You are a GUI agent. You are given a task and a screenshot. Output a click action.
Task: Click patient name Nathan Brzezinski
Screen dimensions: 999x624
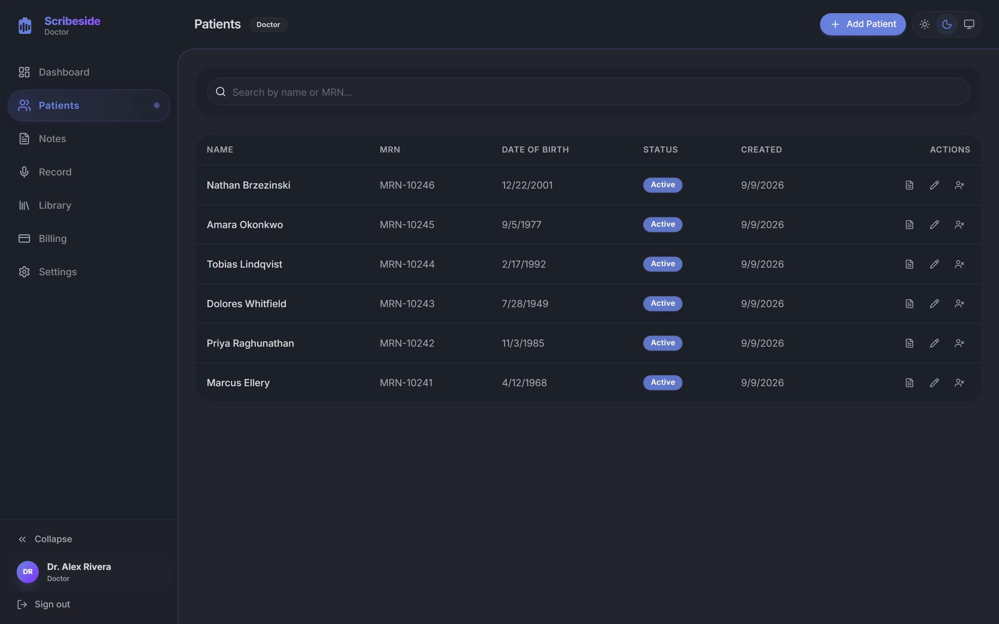tap(248, 185)
